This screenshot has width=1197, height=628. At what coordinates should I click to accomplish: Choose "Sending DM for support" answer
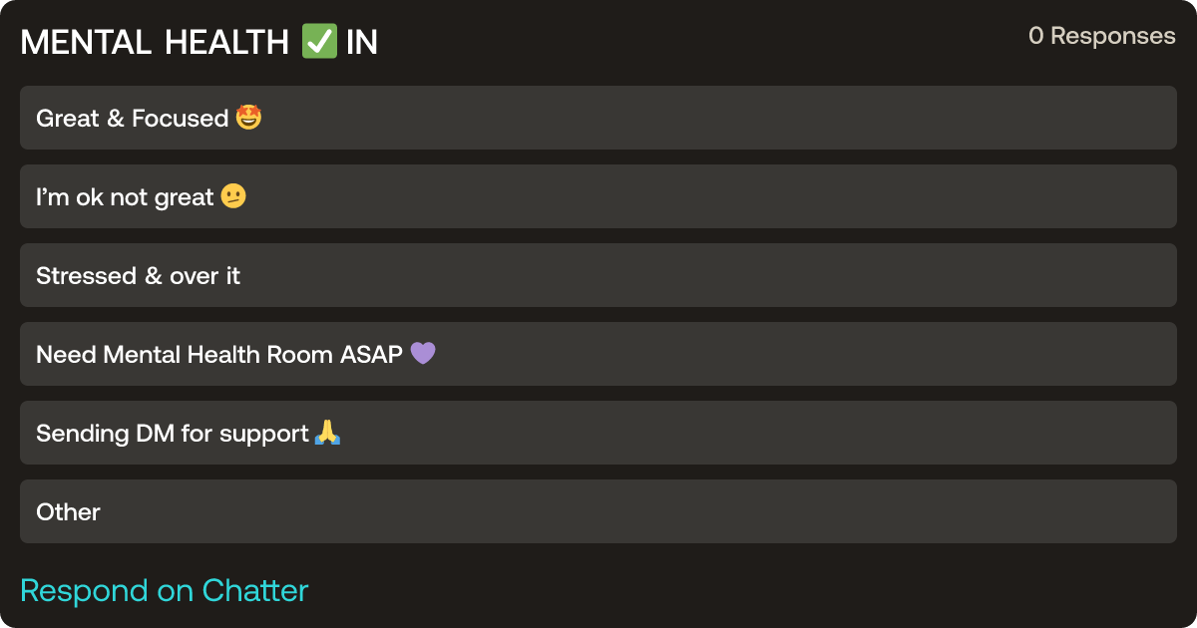[x=598, y=433]
